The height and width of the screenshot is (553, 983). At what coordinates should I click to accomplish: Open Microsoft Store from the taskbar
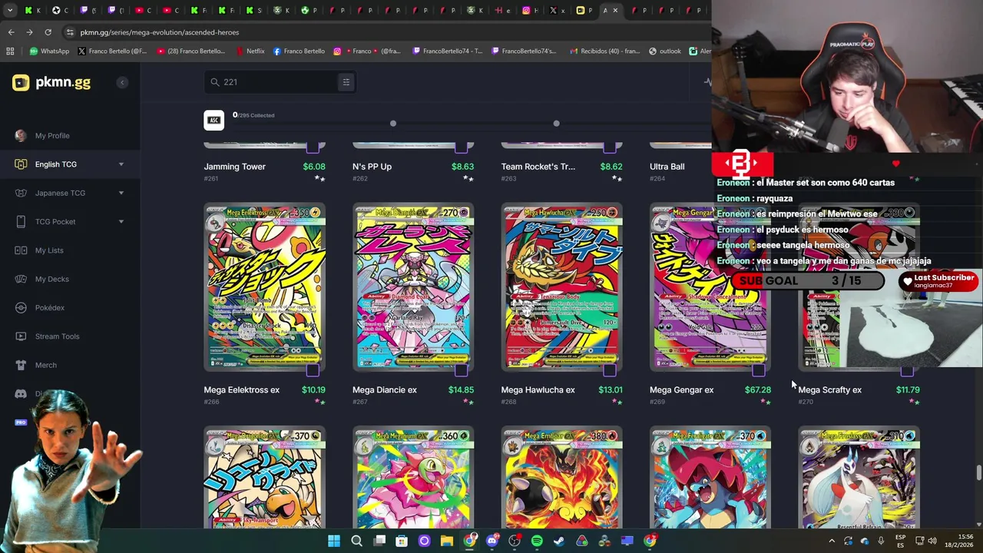tap(402, 541)
